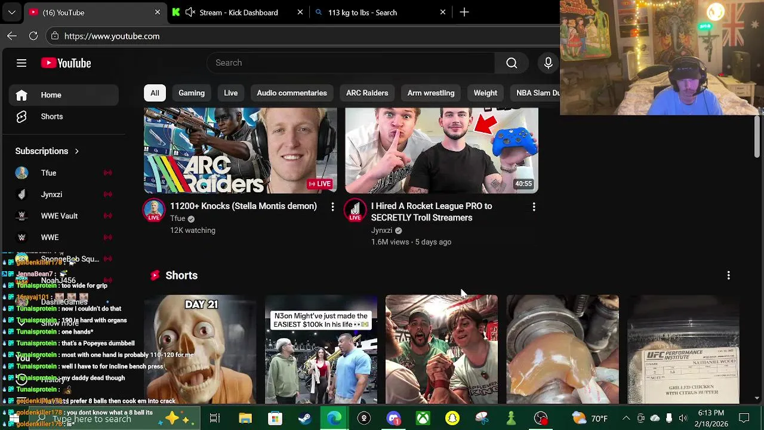764x430 pixels.
Task: Close the 113 kg to lbs tab
Action: pos(443,12)
